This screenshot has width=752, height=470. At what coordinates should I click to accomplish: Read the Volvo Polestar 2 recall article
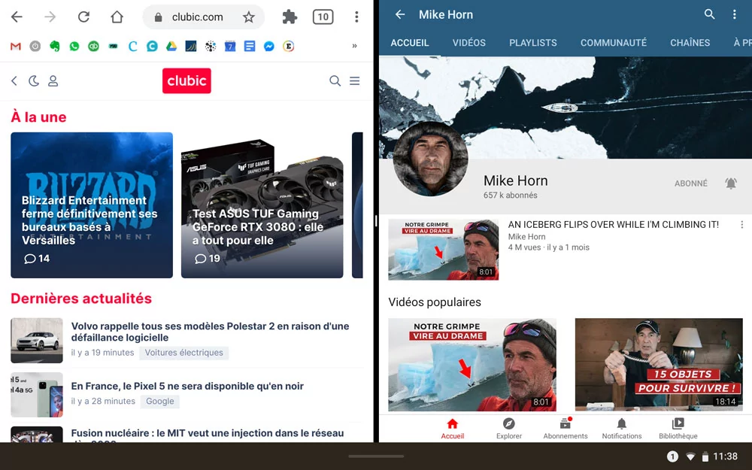pos(210,332)
